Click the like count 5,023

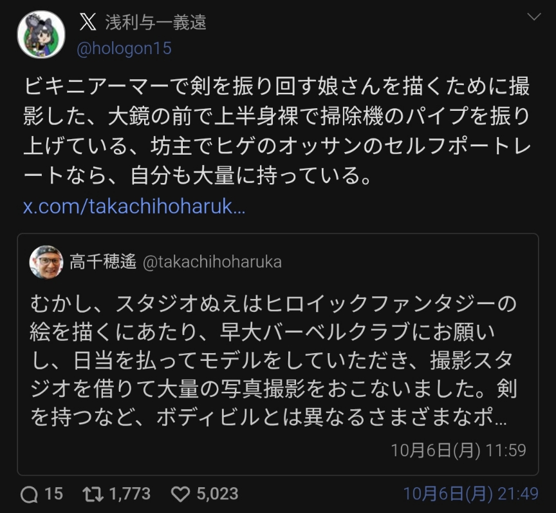[x=217, y=494]
